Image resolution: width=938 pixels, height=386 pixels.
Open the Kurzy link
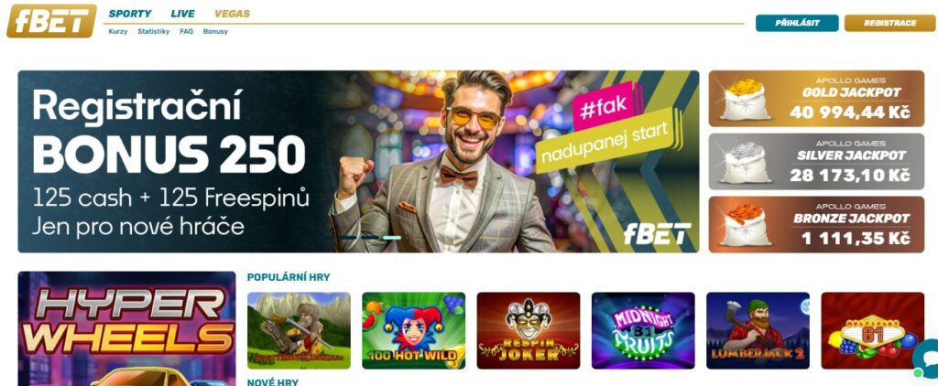pyautogui.click(x=118, y=32)
